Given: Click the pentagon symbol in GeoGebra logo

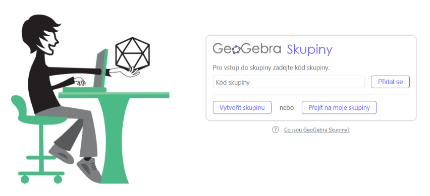Looking at the screenshot, I should (236, 50).
